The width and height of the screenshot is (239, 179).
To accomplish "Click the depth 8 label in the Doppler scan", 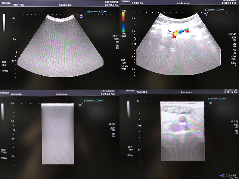I will click(133, 69).
